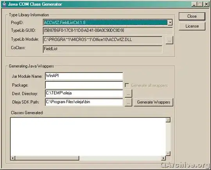This screenshot has width=211, height=170.
Task: Close window via title bar X
Action: [206, 4]
